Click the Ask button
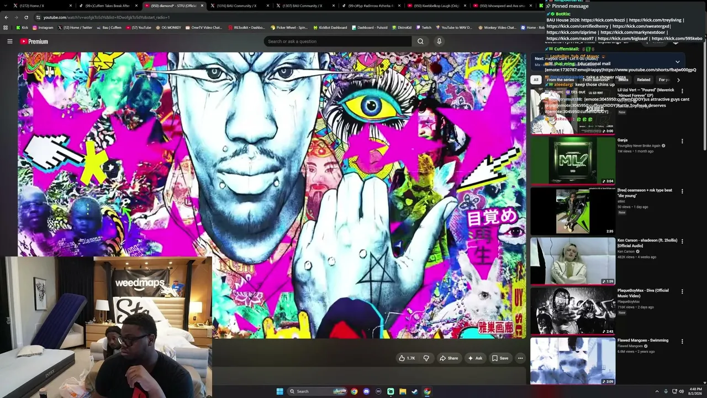Screen dimensions: 707x398 [x=475, y=358]
